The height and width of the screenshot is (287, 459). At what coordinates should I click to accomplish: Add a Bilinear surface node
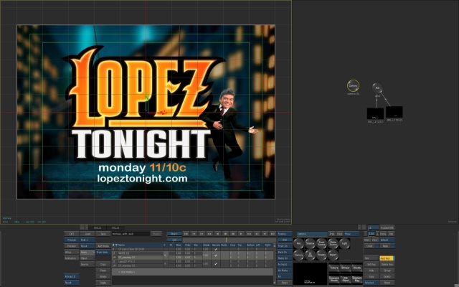point(346,268)
